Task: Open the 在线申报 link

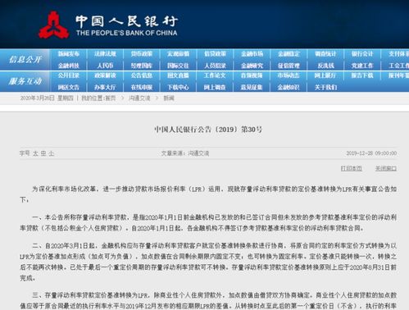Action: click(x=142, y=87)
